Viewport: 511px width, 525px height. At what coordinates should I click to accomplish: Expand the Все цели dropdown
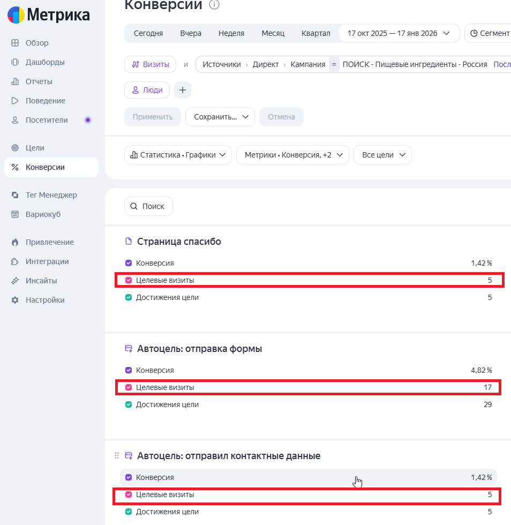pos(382,155)
